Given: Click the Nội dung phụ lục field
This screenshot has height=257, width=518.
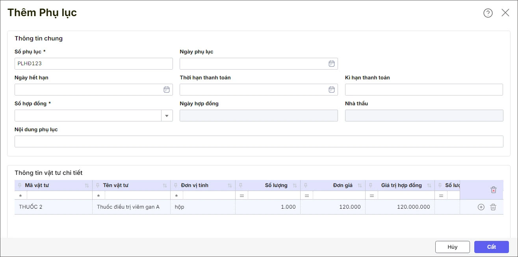Looking at the screenshot, I should (x=258, y=141).
